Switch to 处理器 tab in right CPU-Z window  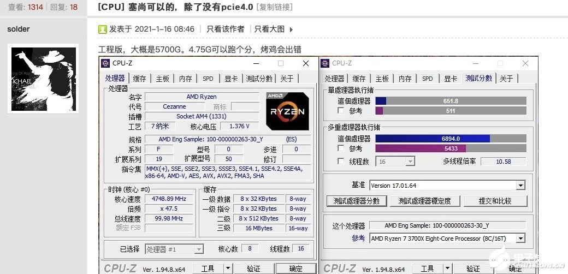click(334, 79)
